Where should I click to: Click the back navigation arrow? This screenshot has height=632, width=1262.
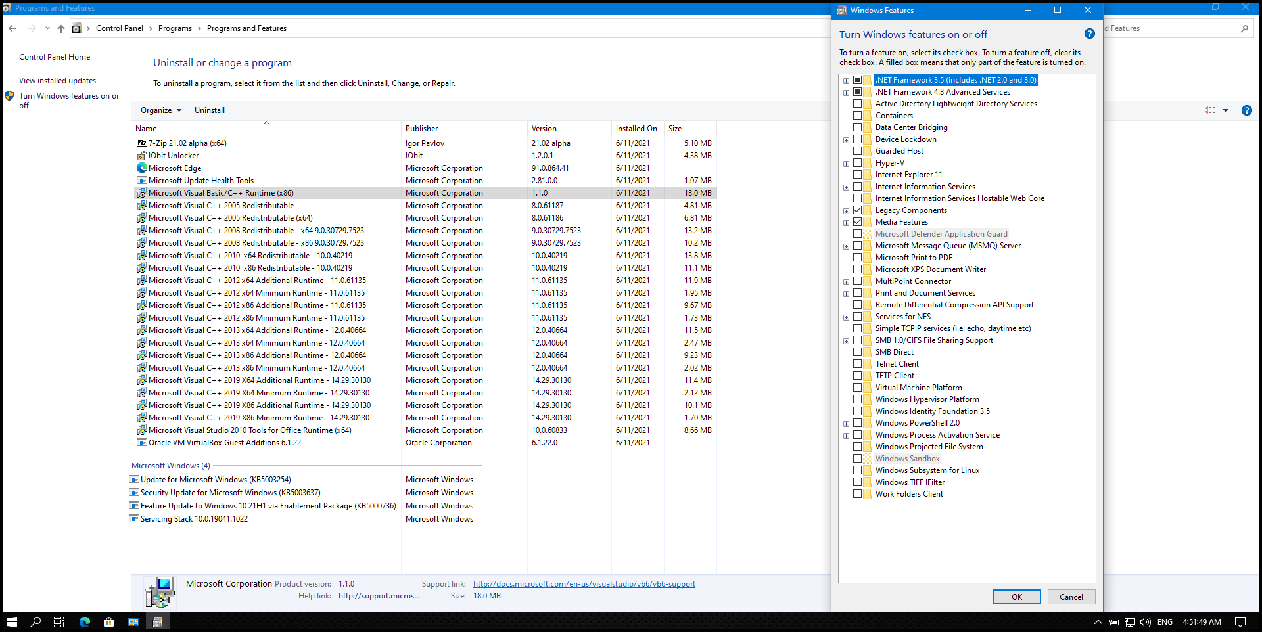tap(12, 28)
